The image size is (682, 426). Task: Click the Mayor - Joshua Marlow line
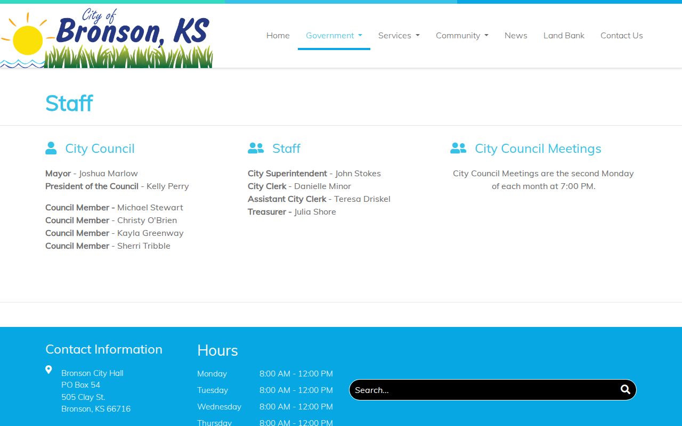(x=92, y=173)
